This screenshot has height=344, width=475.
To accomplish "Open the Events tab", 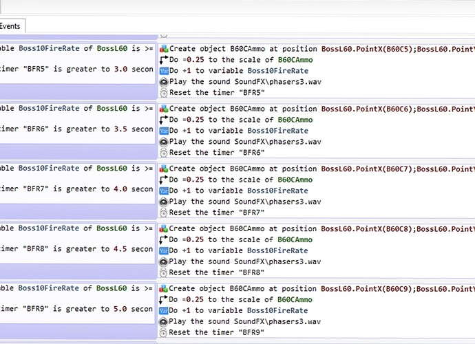I will [x=12, y=26].
